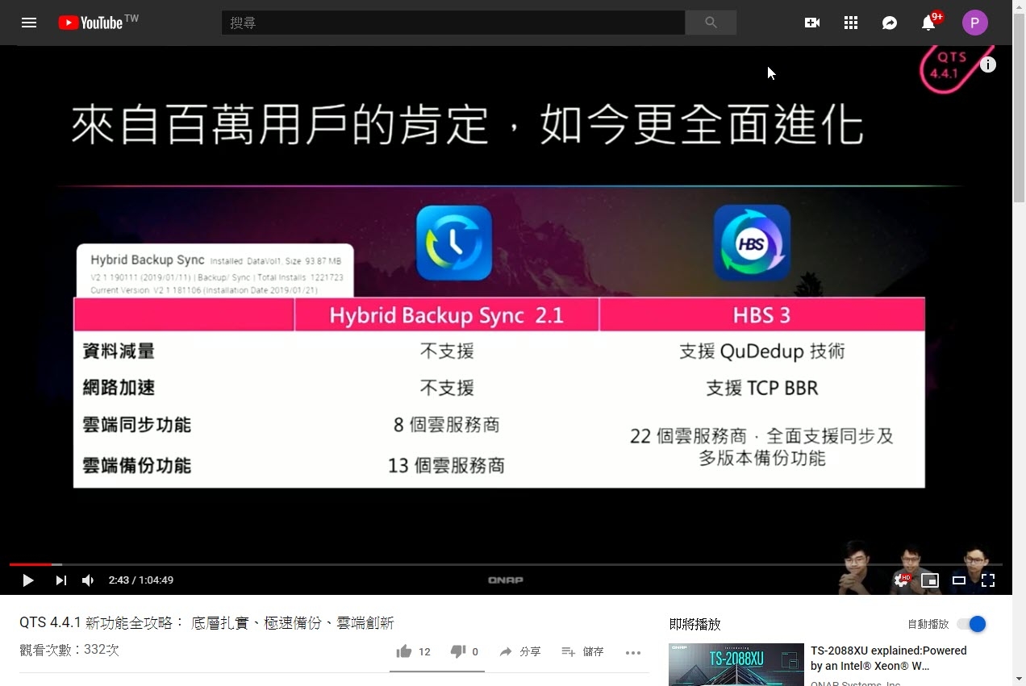Viewport: 1026px width, 686px height.
Task: Open the player settings gear
Action: pos(901,580)
